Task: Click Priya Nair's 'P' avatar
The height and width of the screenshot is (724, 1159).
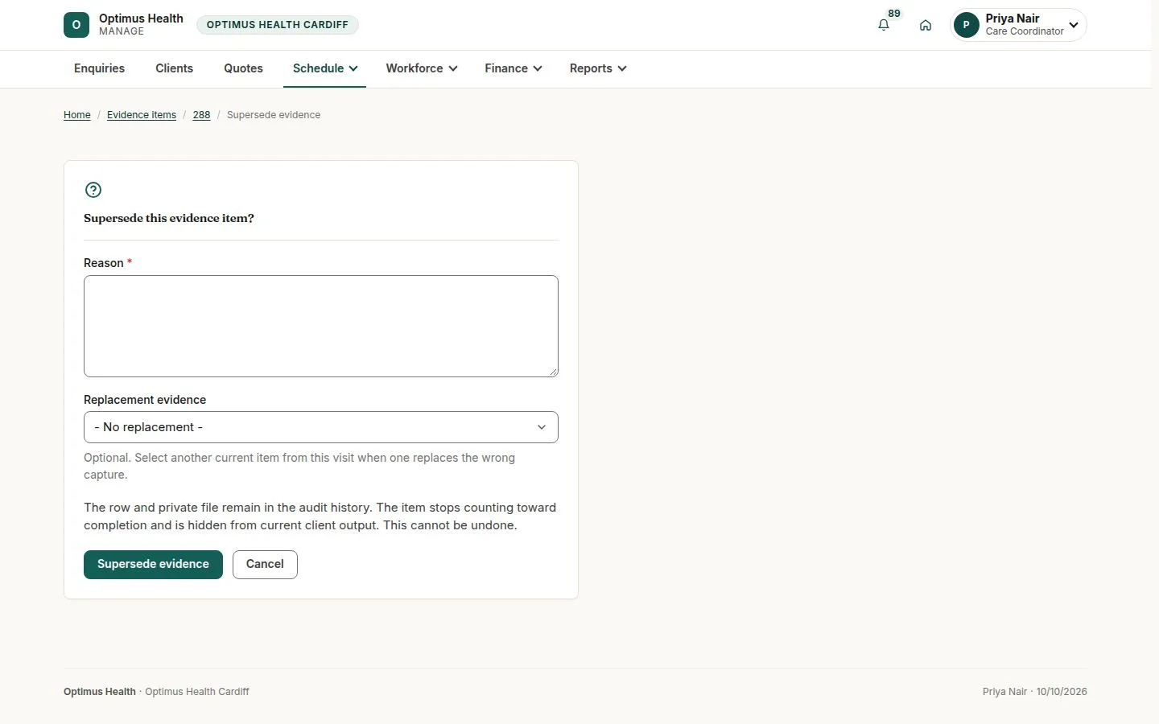Action: click(x=966, y=25)
